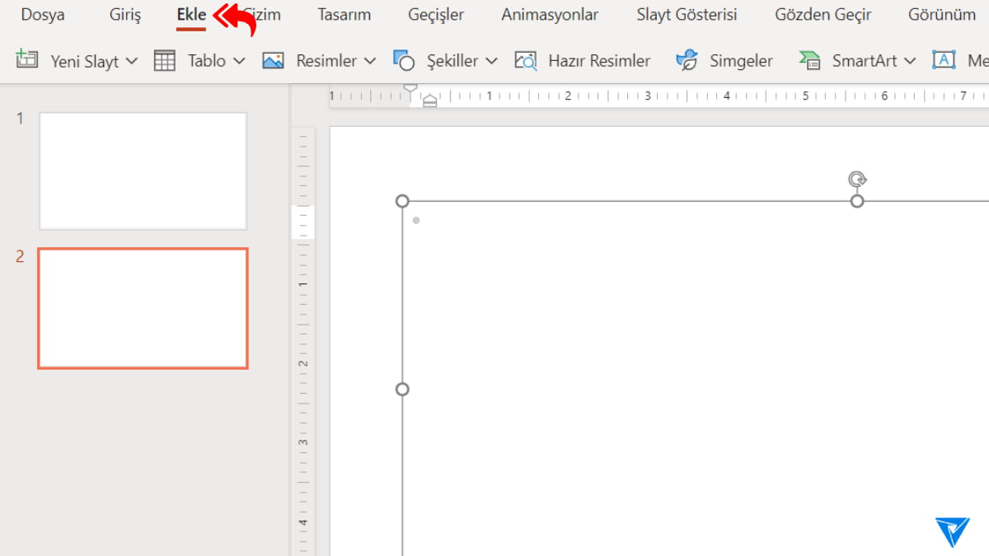989x556 pixels.
Task: Expand the Resimler dropdown arrow
Action: (x=371, y=60)
